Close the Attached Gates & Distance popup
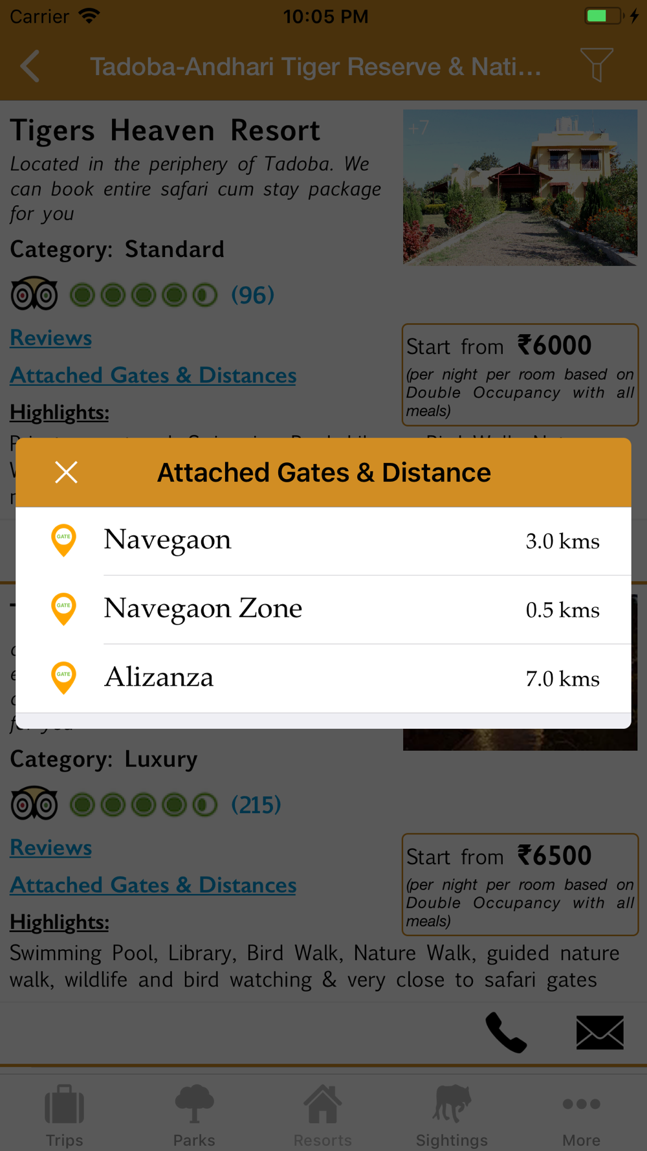This screenshot has width=647, height=1151. 66,473
